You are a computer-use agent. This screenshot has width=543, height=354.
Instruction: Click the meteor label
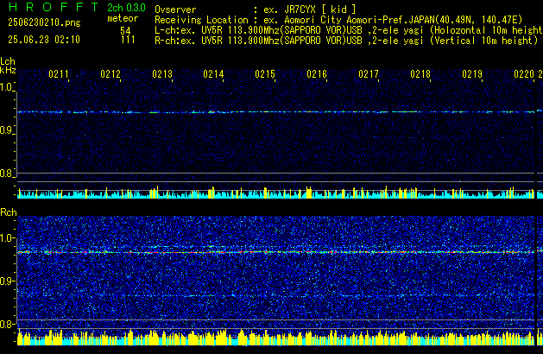coord(123,18)
